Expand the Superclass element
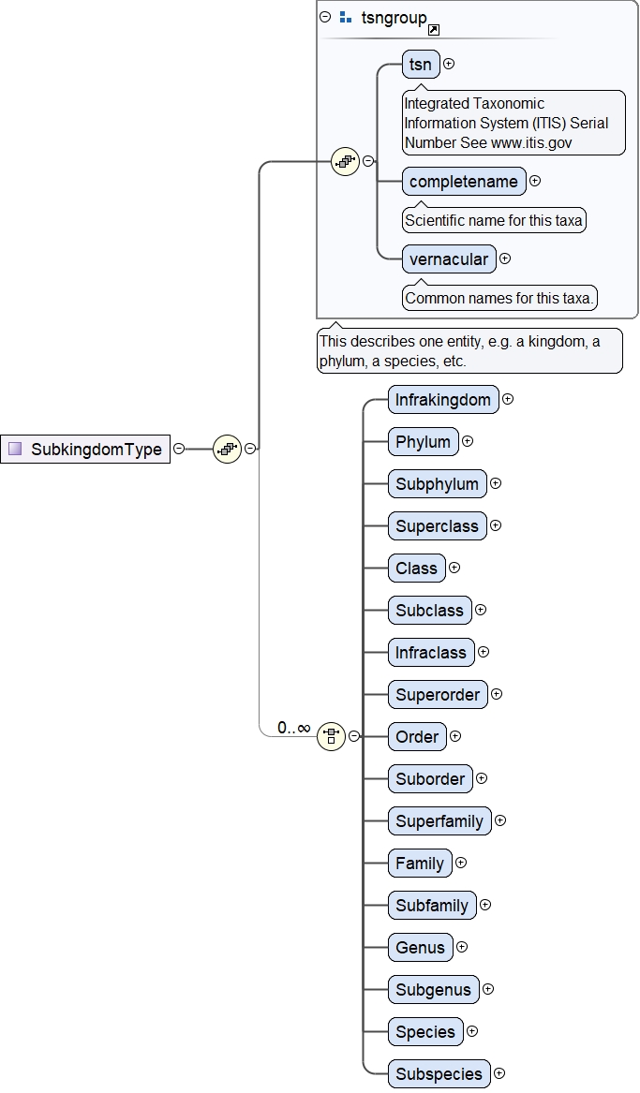This screenshot has height=1093, width=640. point(495,525)
